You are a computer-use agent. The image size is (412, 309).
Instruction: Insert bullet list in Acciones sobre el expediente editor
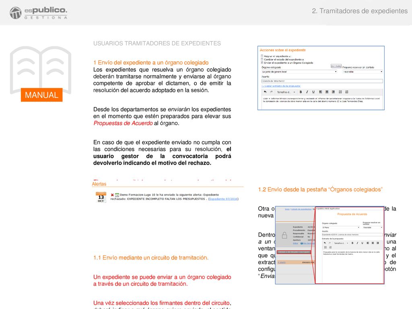click(340, 92)
